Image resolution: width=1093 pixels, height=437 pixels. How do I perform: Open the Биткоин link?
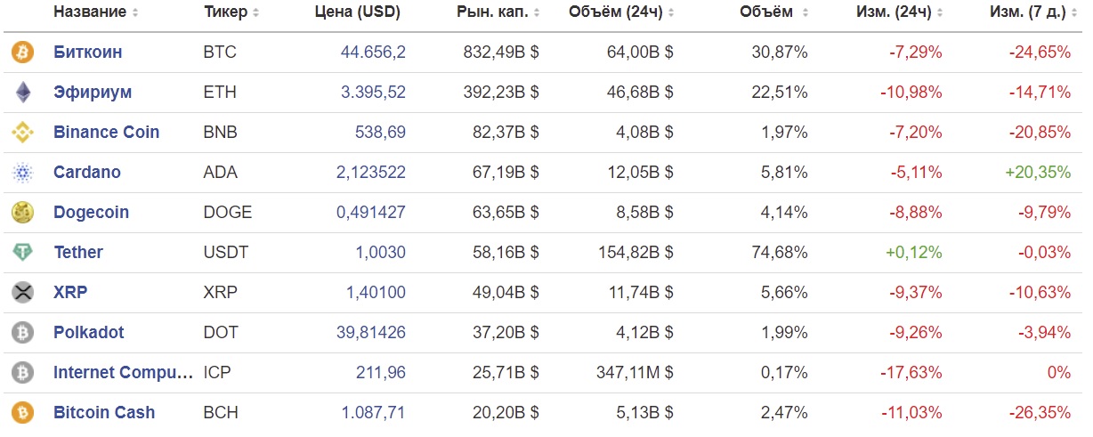pos(88,53)
